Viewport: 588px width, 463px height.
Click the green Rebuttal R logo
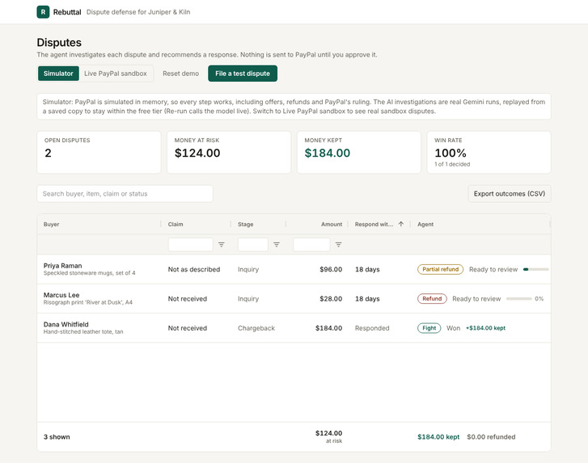coord(43,12)
